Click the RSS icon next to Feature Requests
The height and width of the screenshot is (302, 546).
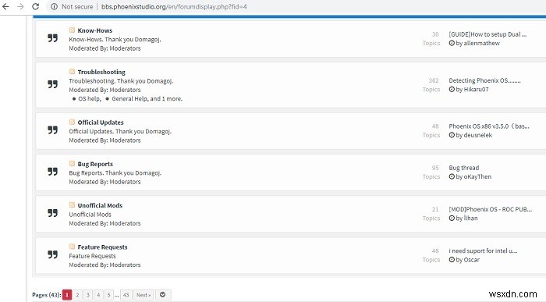(72, 247)
